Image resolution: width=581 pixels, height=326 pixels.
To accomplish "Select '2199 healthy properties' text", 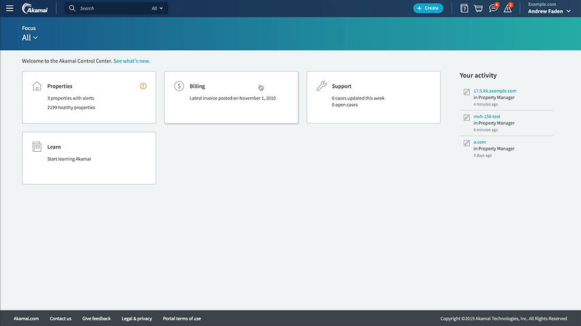I will click(71, 108).
